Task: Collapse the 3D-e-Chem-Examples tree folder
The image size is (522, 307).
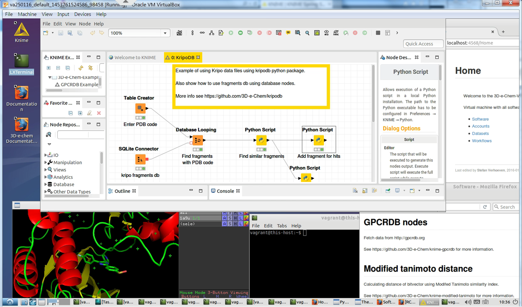Action: coord(50,78)
